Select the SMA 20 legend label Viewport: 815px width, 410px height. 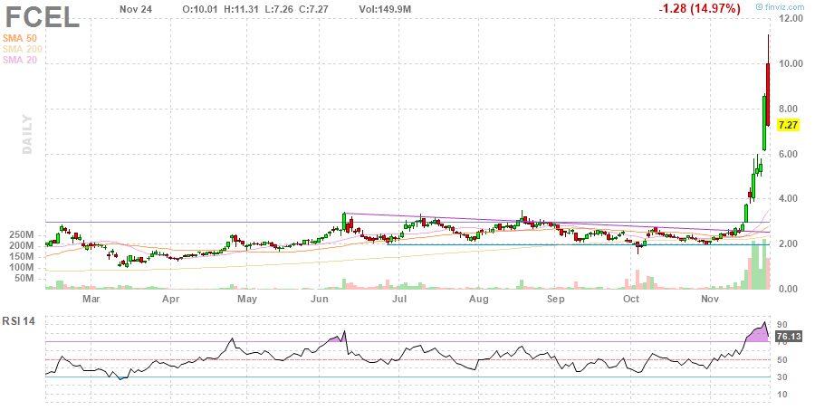tap(20, 60)
